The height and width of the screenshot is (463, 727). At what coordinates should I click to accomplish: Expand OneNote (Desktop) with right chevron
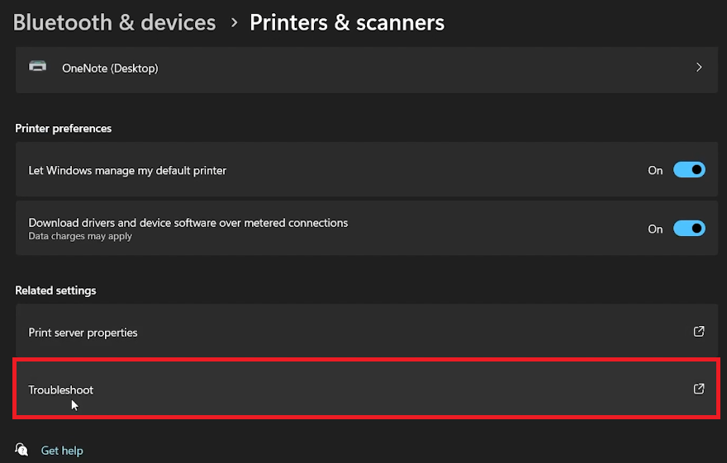point(699,68)
